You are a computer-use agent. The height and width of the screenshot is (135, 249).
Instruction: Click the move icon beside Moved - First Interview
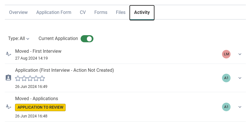tap(9, 54)
